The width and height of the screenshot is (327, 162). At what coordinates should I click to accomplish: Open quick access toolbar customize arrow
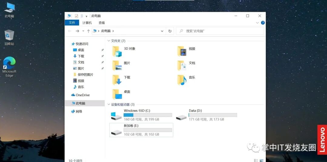[x=86, y=16]
